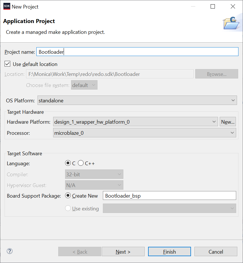
Task: Open the OS Platform dropdown
Action: (137, 100)
